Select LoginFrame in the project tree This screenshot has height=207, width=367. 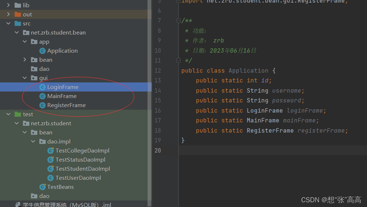pyautogui.click(x=63, y=87)
